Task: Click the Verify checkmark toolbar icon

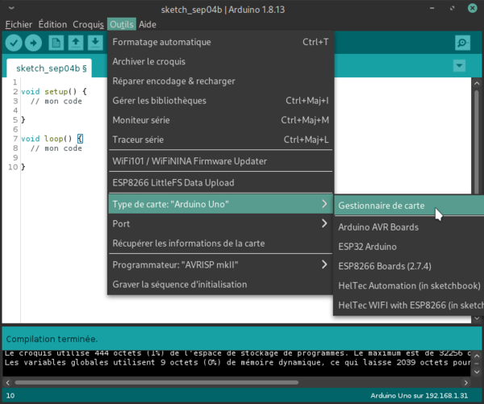Action: 14,43
